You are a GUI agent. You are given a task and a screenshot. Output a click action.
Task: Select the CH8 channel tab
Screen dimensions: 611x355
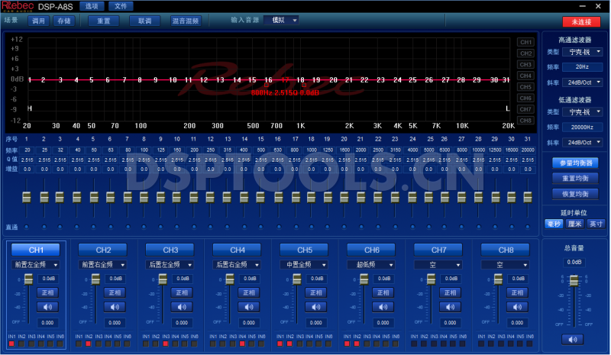(506, 250)
